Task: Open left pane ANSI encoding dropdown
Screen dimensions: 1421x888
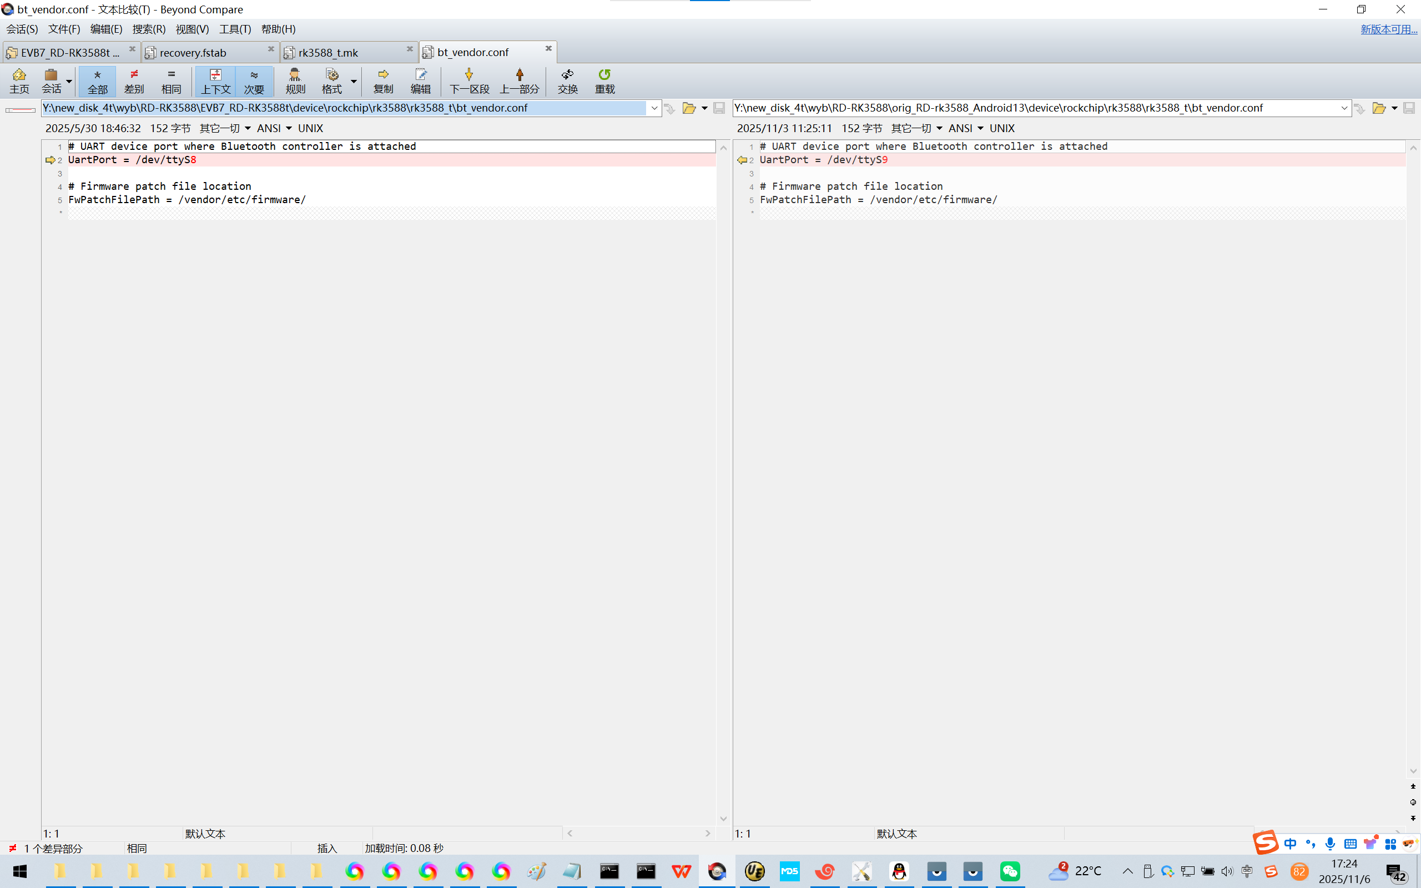Action: tap(274, 128)
